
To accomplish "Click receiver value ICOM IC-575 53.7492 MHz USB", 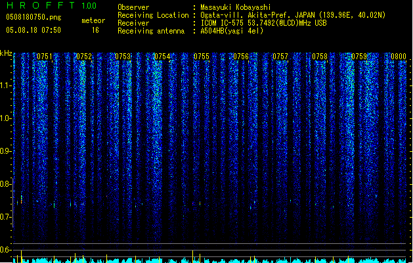I will pos(264,23).
